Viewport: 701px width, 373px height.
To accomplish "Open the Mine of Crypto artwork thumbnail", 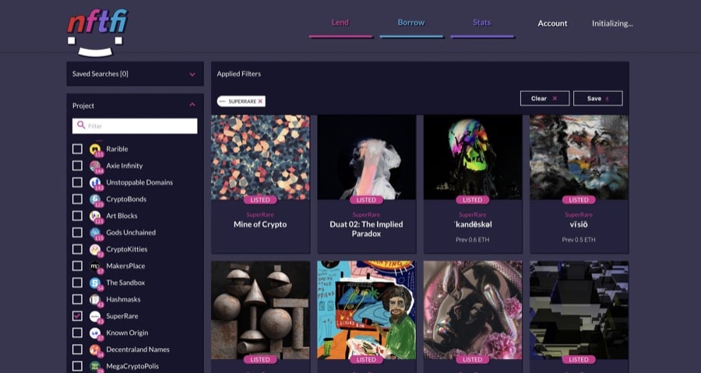I will point(260,157).
